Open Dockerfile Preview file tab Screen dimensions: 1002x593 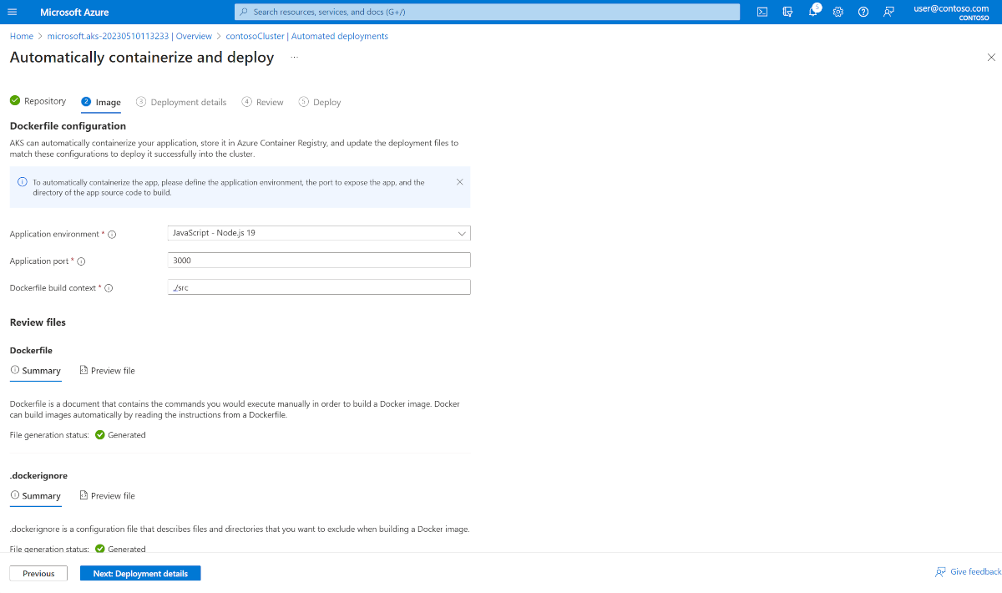coord(107,371)
